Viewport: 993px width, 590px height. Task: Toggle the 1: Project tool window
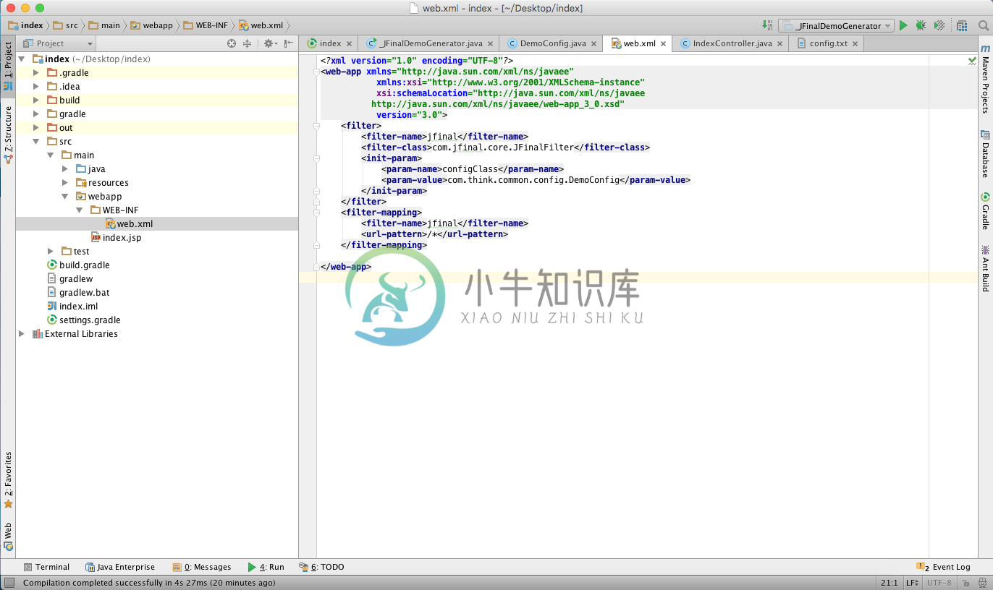tap(8, 67)
